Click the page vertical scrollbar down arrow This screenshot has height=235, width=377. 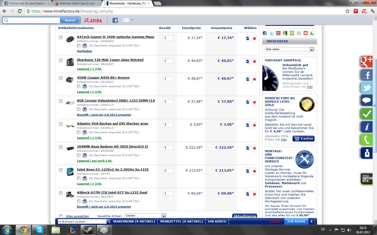[x=375, y=222]
